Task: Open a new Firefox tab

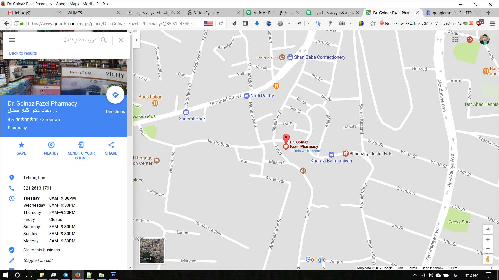Action: coord(488,13)
